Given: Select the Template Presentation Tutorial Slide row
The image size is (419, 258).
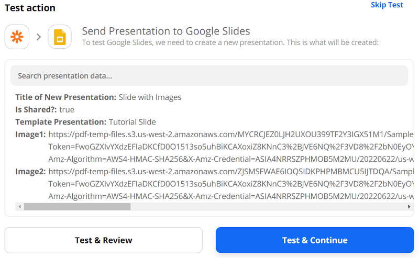Looking at the screenshot, I should [85, 122].
